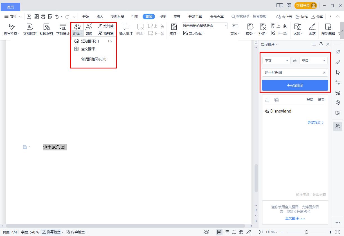Choose 全文翻译 from the translate menu
344x236 pixels.
(x=88, y=49)
